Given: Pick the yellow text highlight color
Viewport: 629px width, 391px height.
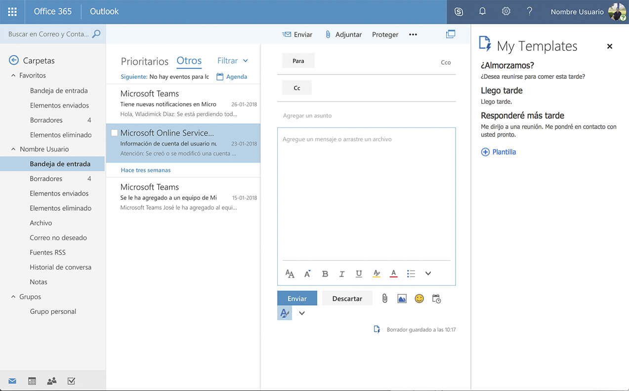Looking at the screenshot, I should [377, 274].
